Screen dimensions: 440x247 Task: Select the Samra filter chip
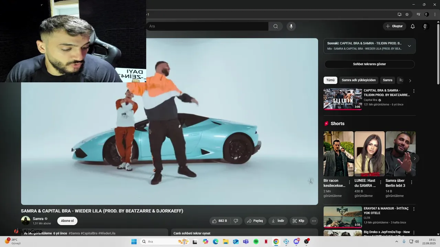[387, 80]
